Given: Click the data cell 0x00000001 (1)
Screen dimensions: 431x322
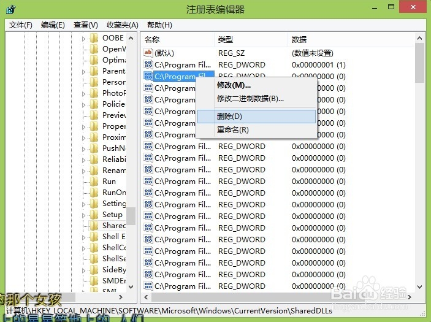Looking at the screenshot, I should [x=319, y=64].
